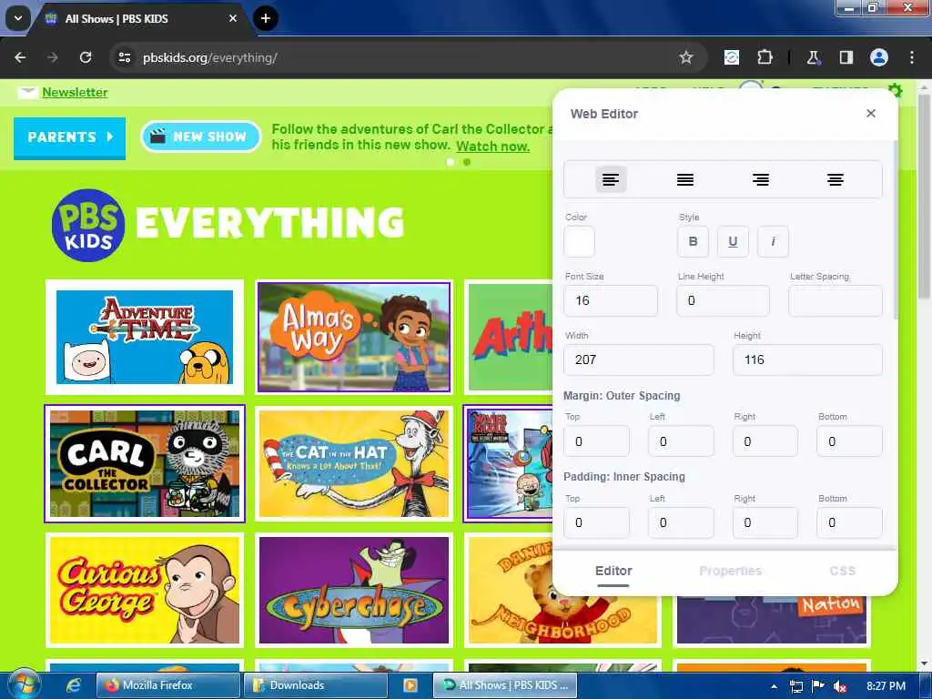This screenshot has width=932, height=699.
Task: Open the Newsletter link
Action: pos(75,92)
